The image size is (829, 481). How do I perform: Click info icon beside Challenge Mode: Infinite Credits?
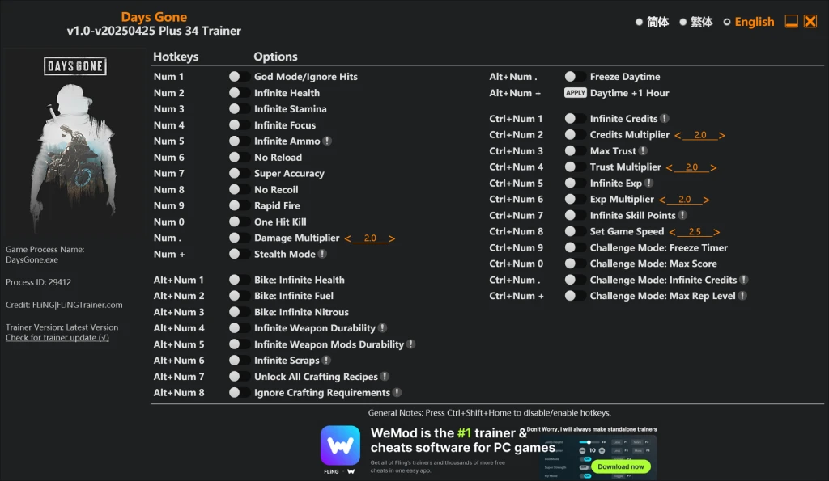coord(744,280)
